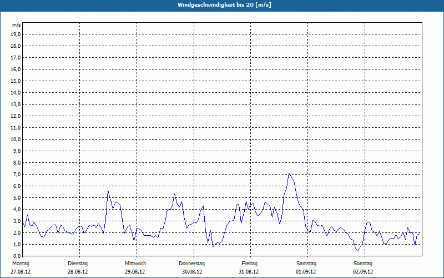This screenshot has width=444, height=278.
Task: Click the 10,0 axis label
Action: (x=16, y=140)
